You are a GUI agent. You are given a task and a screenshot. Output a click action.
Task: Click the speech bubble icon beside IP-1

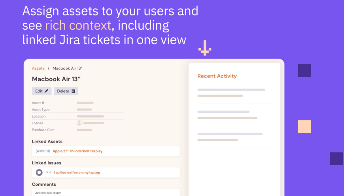(39, 173)
